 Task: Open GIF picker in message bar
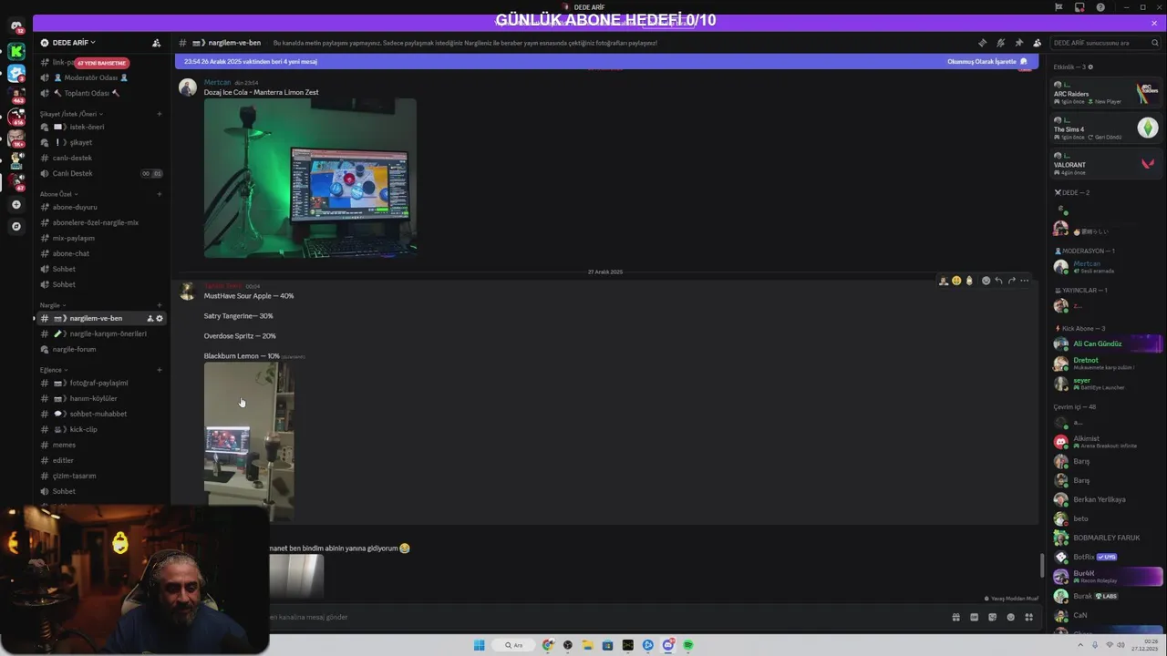coord(974,617)
